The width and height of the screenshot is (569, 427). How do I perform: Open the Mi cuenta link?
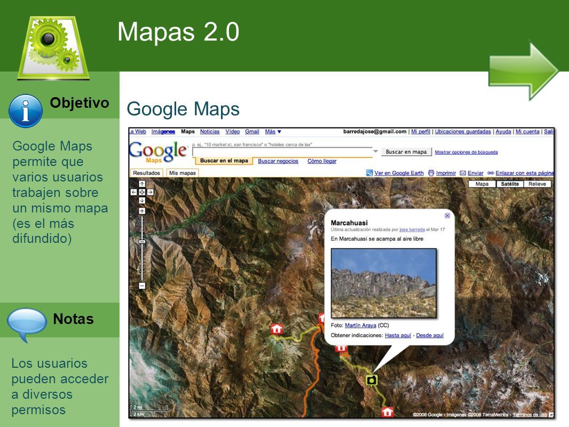pyautogui.click(x=527, y=132)
